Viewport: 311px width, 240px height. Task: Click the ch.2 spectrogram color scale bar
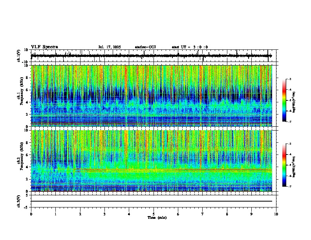tap(284, 165)
